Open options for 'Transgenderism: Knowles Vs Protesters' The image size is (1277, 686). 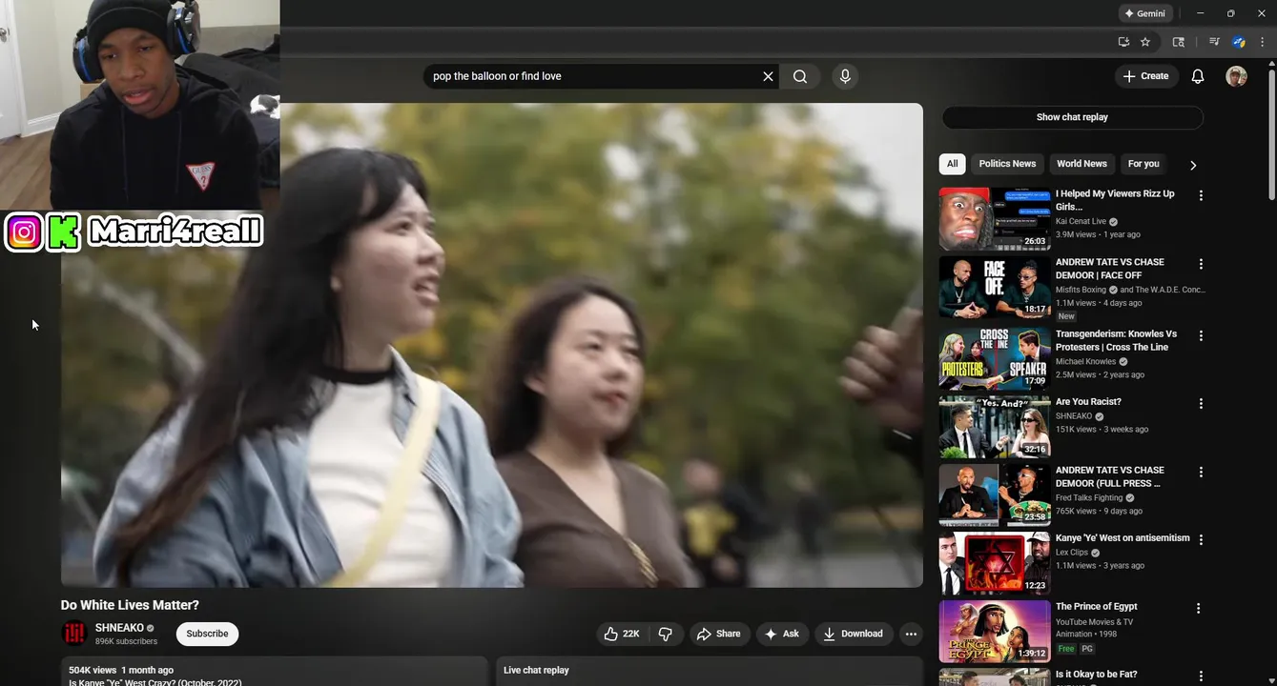coord(1201,335)
